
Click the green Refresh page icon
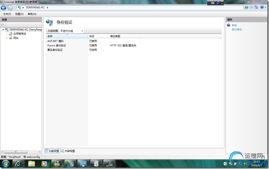pyautogui.click(x=247, y=7)
